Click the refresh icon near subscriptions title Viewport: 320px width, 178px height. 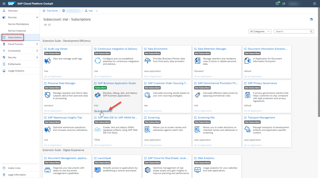(x=311, y=19)
